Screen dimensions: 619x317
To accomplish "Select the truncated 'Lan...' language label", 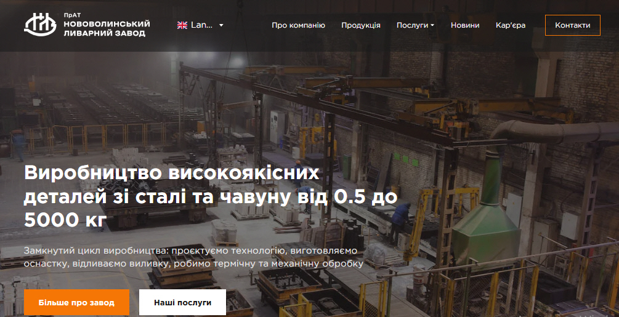I will click(x=201, y=25).
